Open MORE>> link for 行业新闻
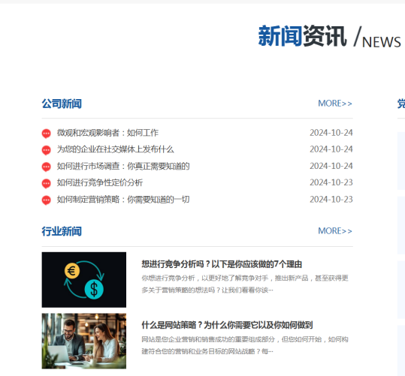405x376 pixels. (335, 231)
